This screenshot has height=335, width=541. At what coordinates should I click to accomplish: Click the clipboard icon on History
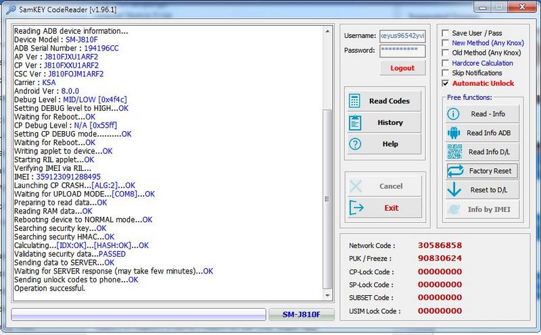355,123
